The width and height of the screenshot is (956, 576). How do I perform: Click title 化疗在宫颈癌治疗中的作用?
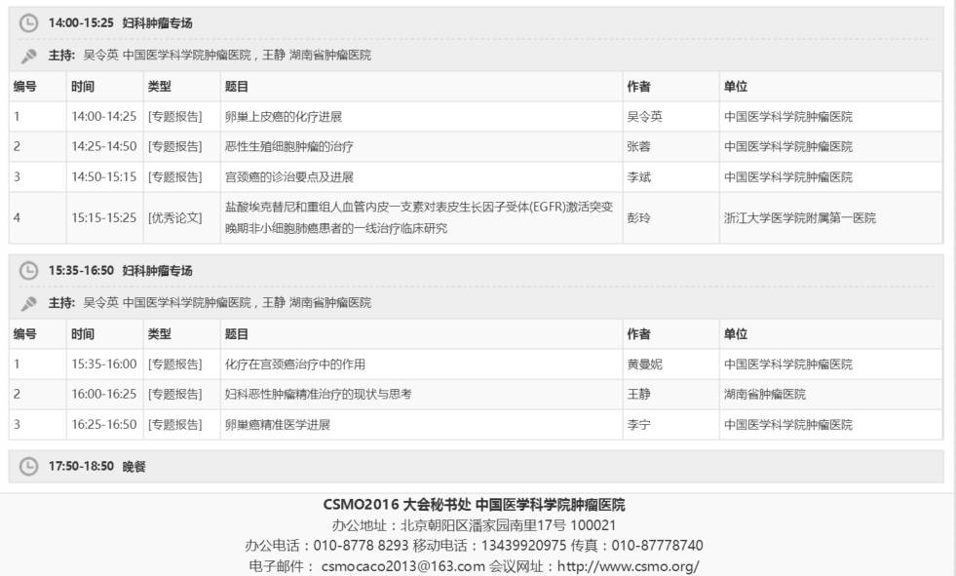point(295,365)
